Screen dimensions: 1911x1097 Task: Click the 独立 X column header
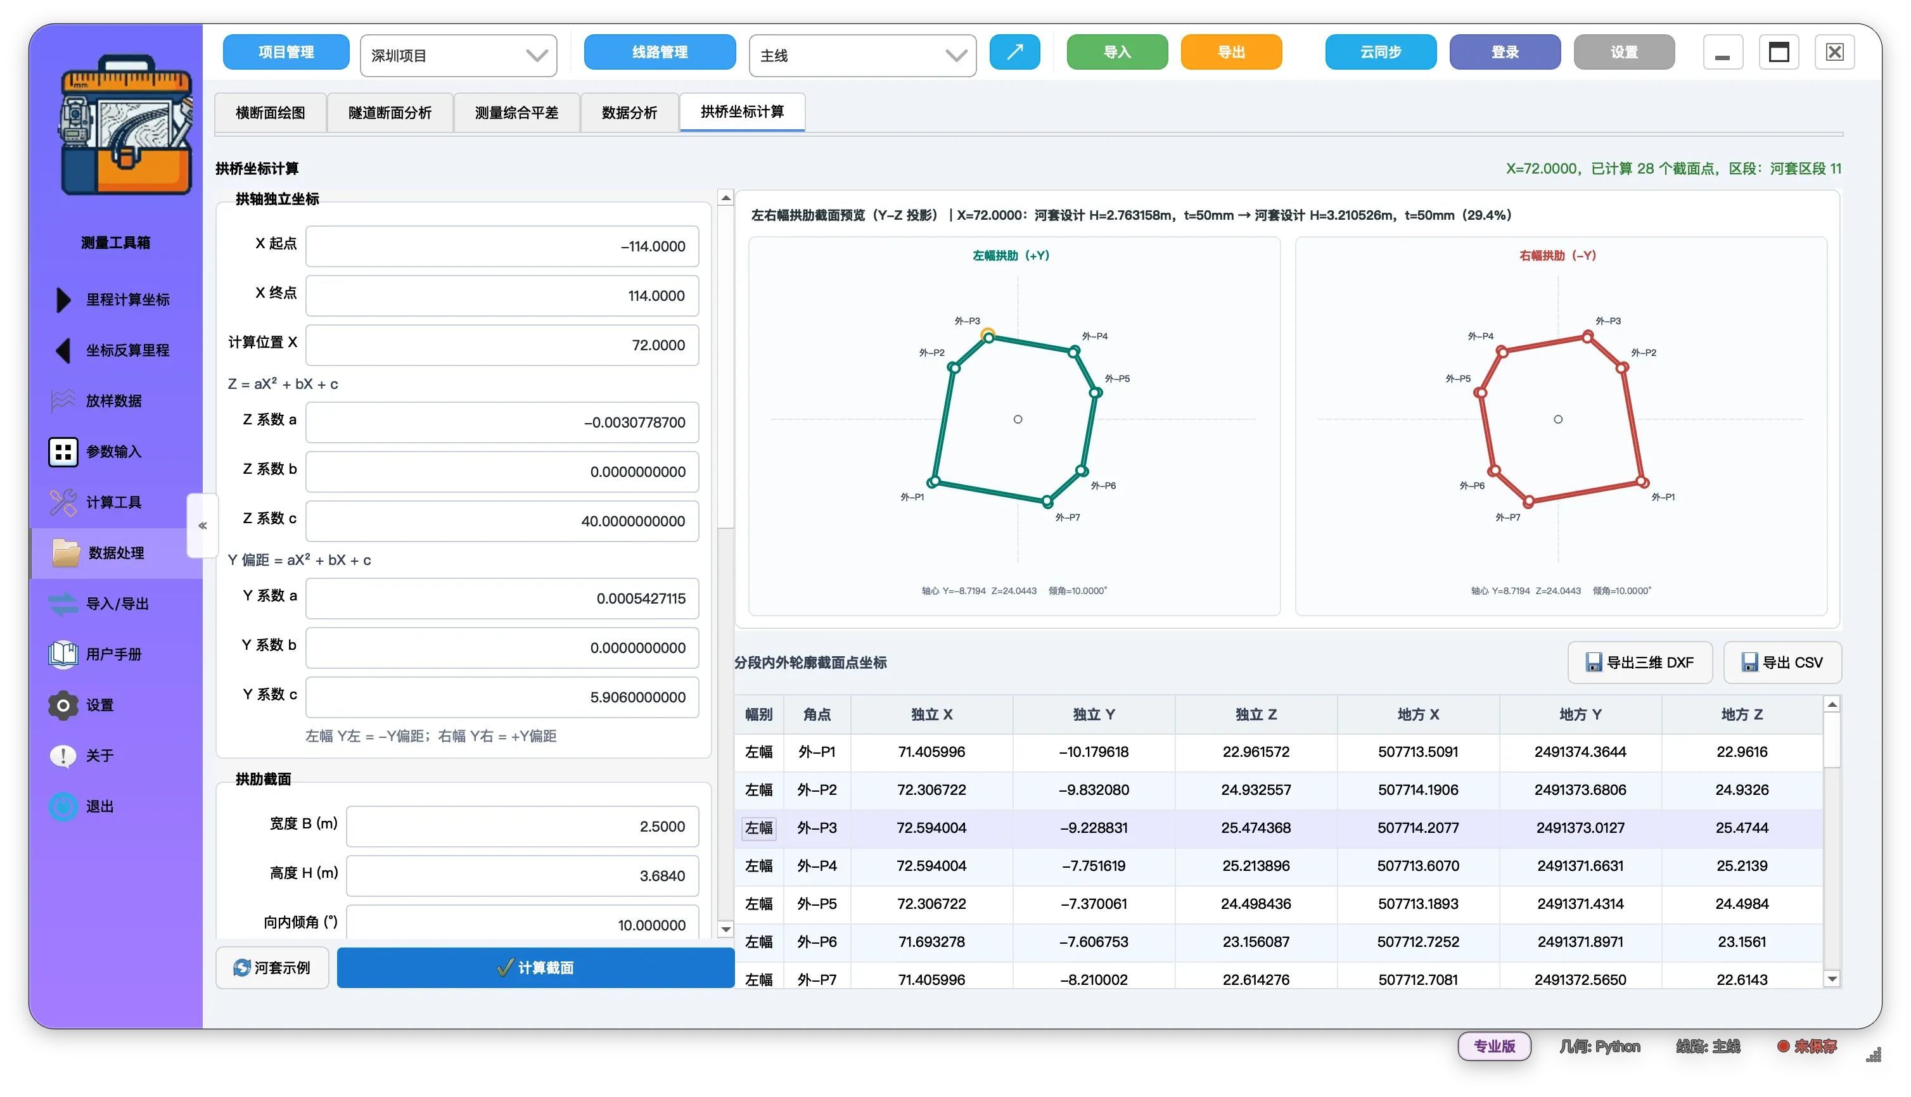click(x=931, y=714)
